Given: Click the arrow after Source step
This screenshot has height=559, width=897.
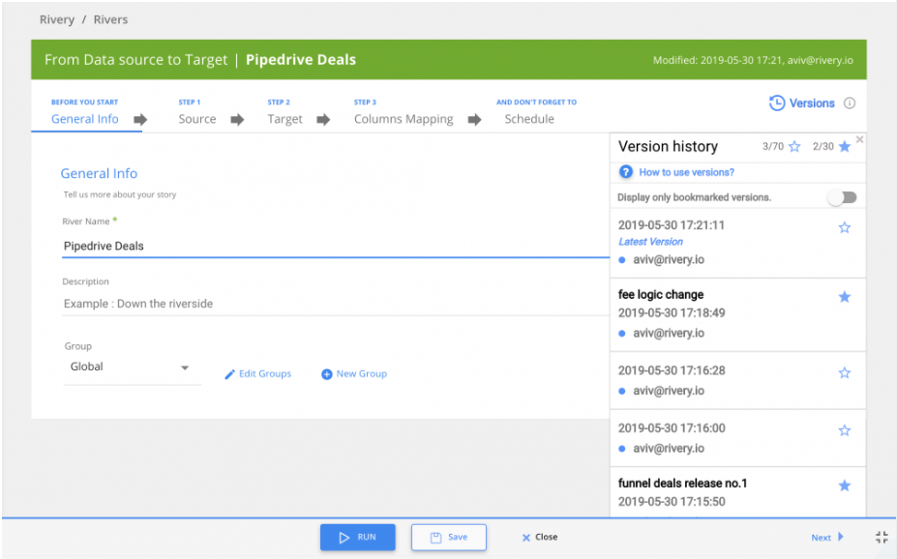Looking at the screenshot, I should (237, 120).
